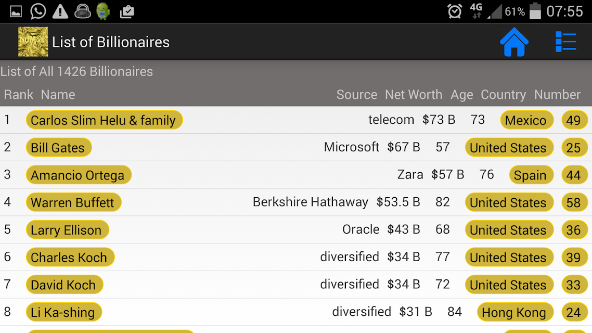The image size is (592, 333).
Task: Tap the green Android robot notification icon
Action: (x=103, y=11)
